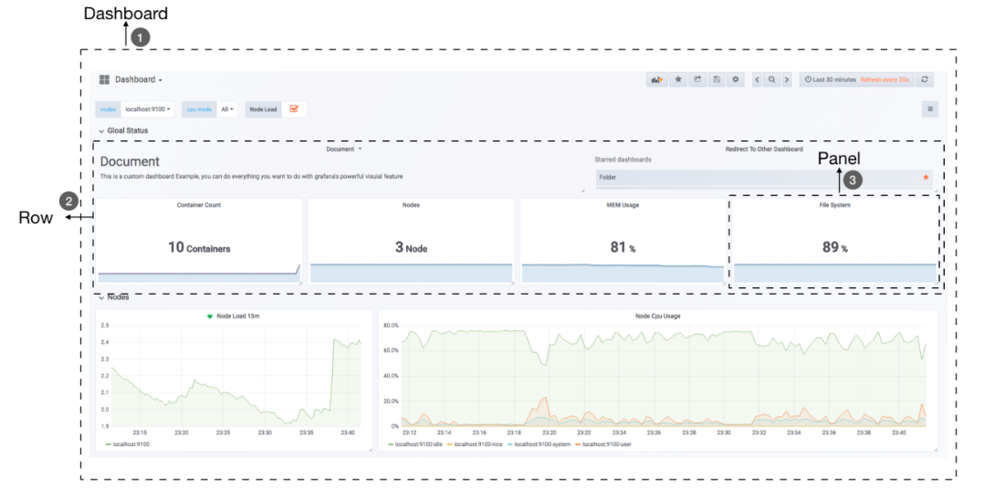
Task: Click the 81 % value
Action: [623, 248]
